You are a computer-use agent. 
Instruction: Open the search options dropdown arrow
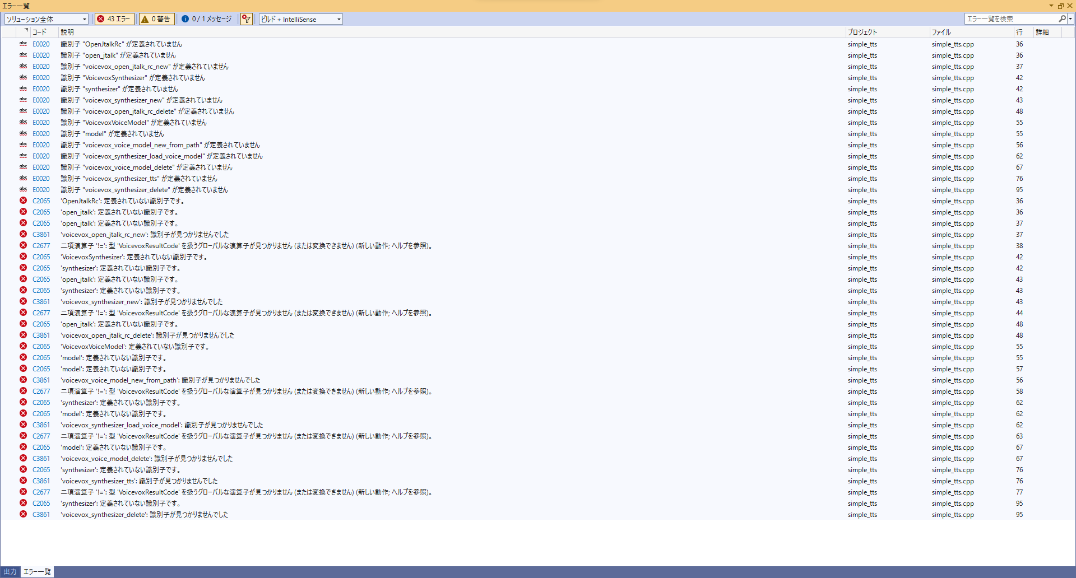pyautogui.click(x=1070, y=19)
